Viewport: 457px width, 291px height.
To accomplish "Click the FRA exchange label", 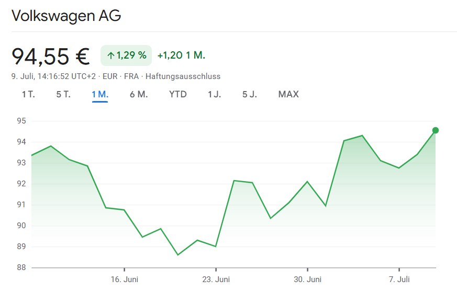I will coord(131,76).
